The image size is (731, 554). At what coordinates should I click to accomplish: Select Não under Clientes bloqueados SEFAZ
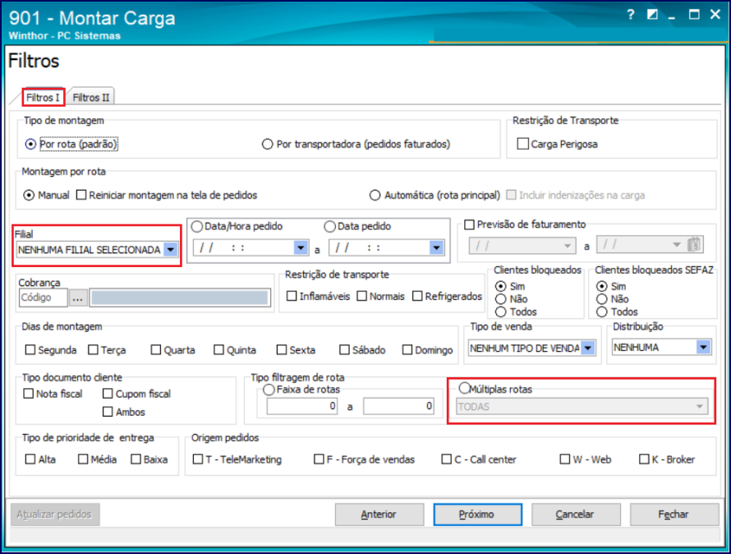pyautogui.click(x=602, y=299)
